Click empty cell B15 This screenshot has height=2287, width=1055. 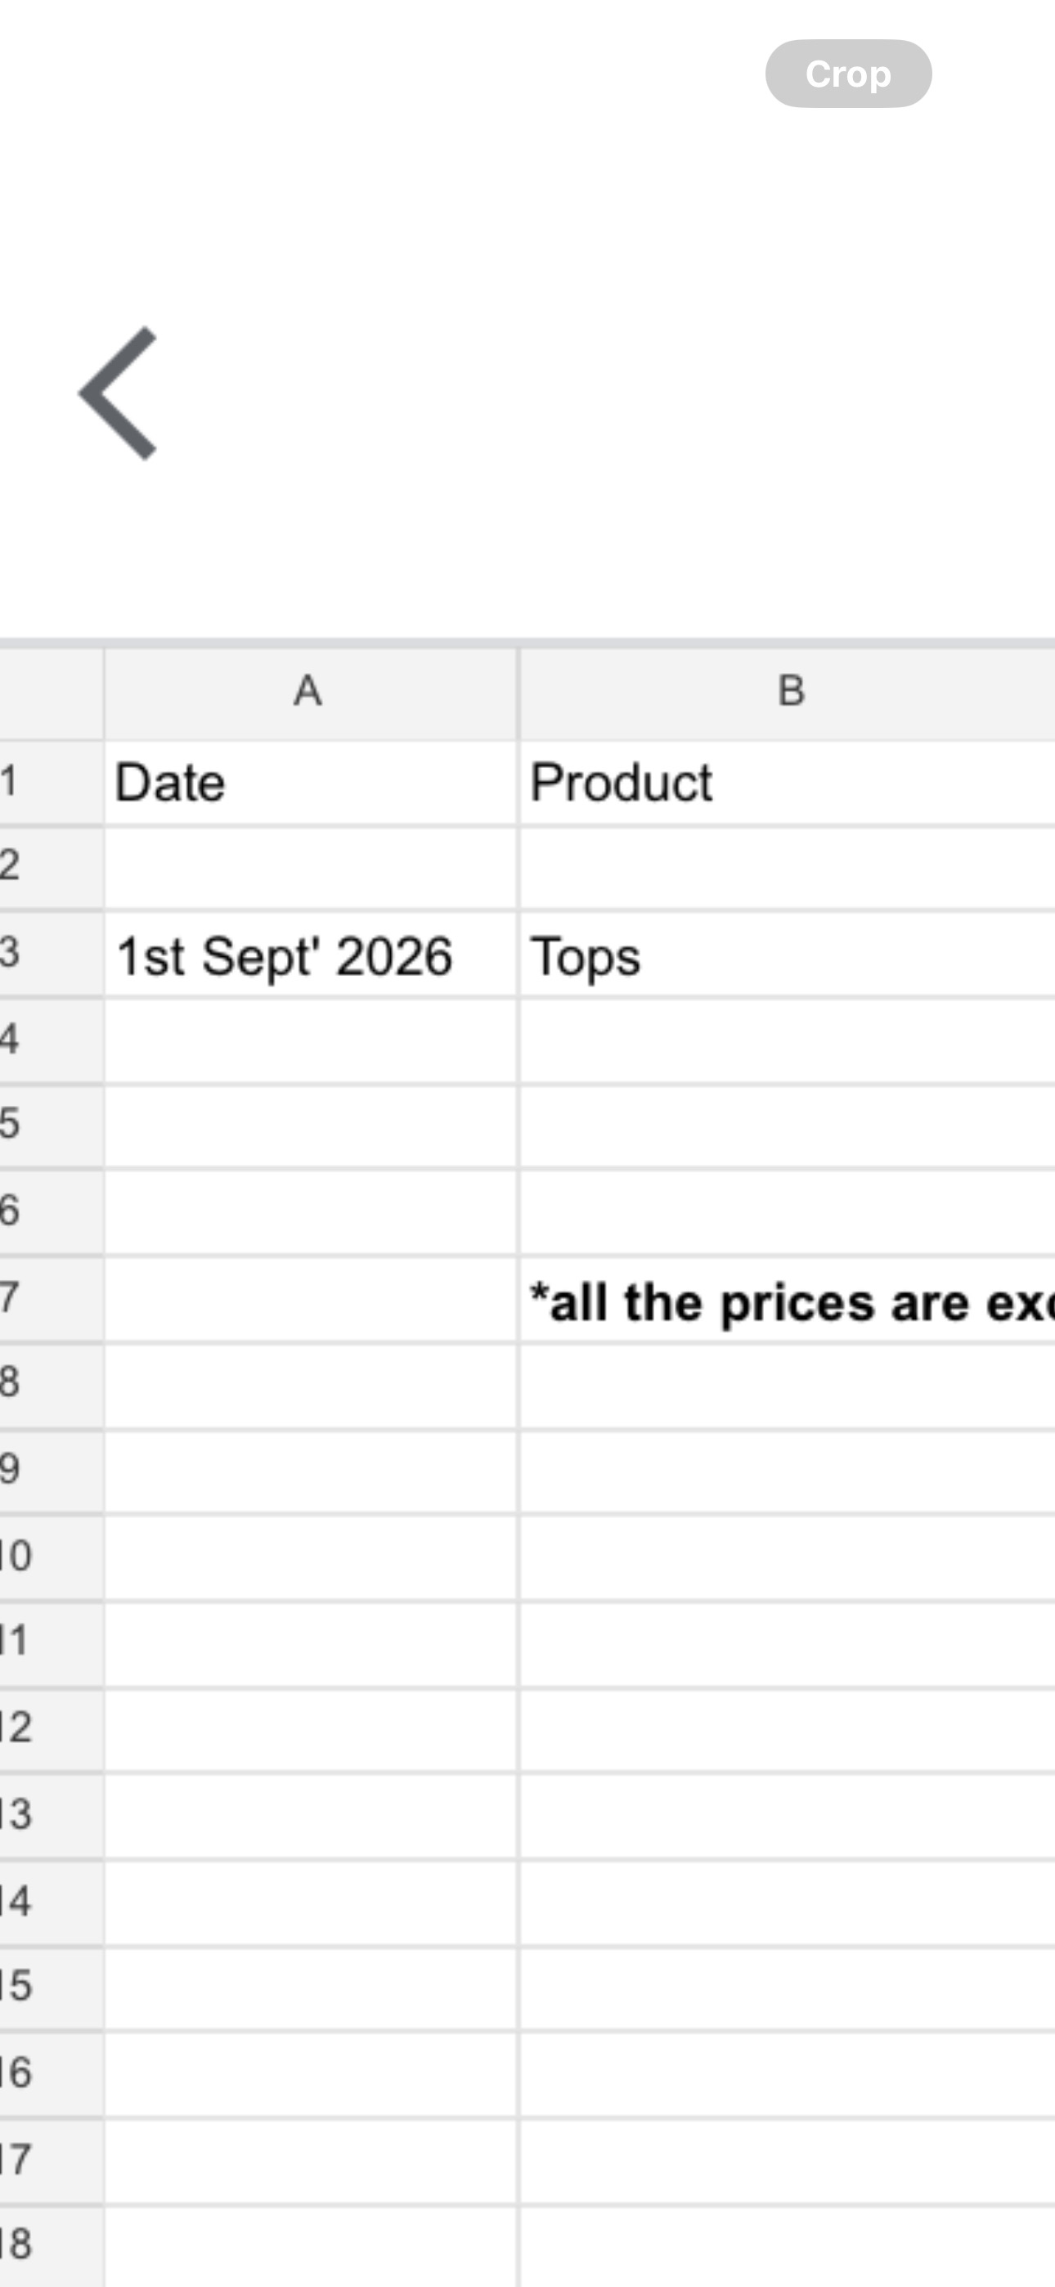coord(788,1988)
